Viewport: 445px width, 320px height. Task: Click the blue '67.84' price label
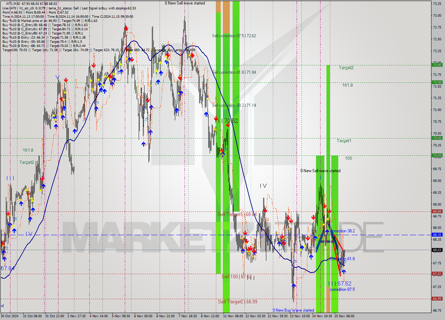point(8,269)
